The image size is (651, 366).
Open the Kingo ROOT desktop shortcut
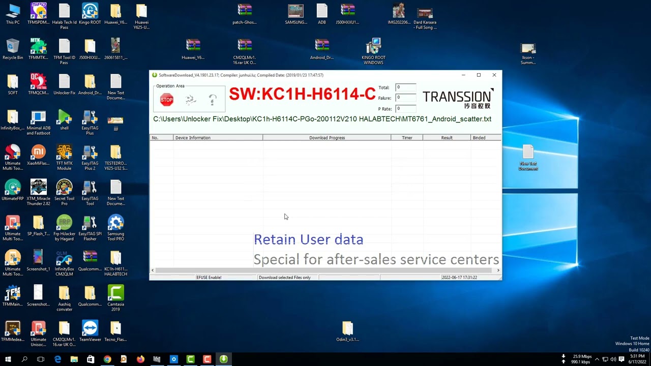click(x=90, y=14)
